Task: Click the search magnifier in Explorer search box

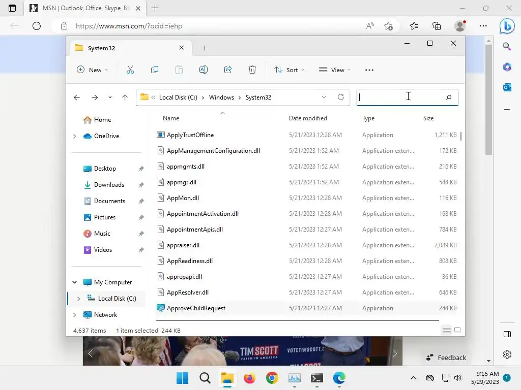Action: tap(449, 97)
